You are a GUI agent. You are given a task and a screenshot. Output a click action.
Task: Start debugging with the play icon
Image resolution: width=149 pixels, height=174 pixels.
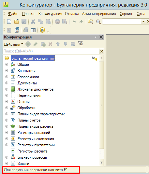(x=42, y=30)
